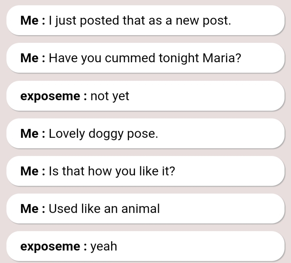This screenshot has height=263, width=291.
Task: Select the message asking Maria about tonight
Action: 145,58
